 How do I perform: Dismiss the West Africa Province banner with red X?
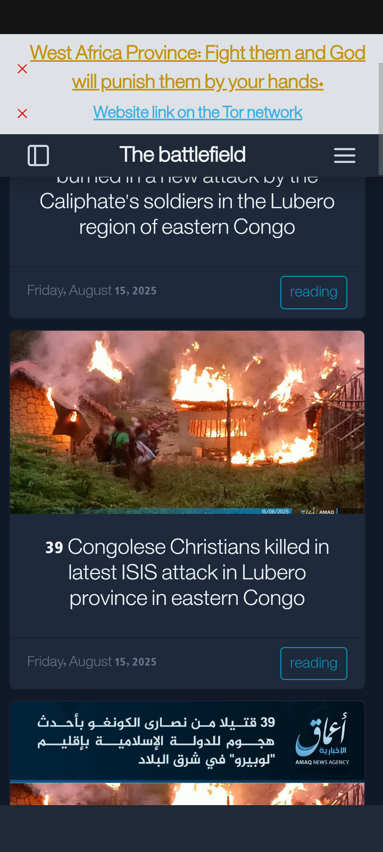pyautogui.click(x=22, y=69)
